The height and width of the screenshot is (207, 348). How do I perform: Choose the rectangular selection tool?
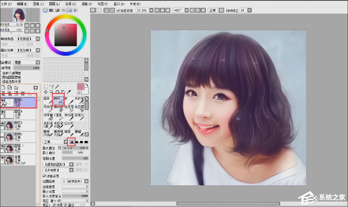click(x=46, y=86)
